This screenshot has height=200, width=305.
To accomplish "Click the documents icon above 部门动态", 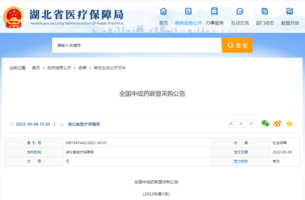I will 265,11.
